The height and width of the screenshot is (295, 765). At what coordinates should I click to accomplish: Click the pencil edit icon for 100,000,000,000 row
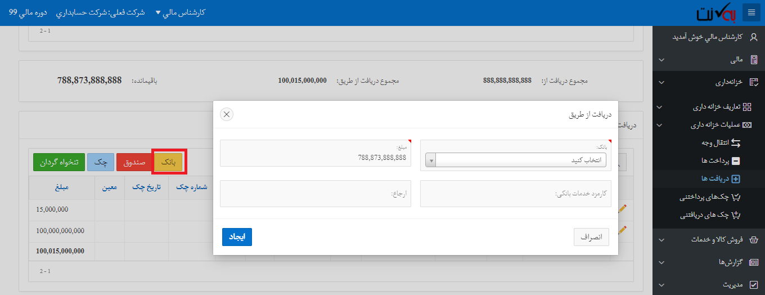pos(622,230)
